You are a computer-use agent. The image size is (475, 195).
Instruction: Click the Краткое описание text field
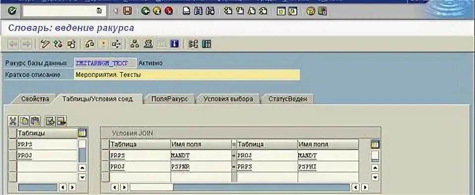pyautogui.click(x=186, y=75)
